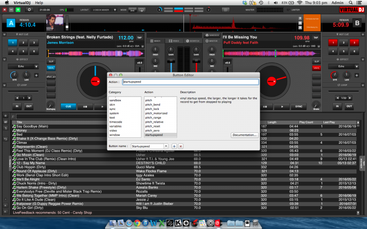Switch to the VIDEO tab
367x229 pixels.
coord(174,41)
